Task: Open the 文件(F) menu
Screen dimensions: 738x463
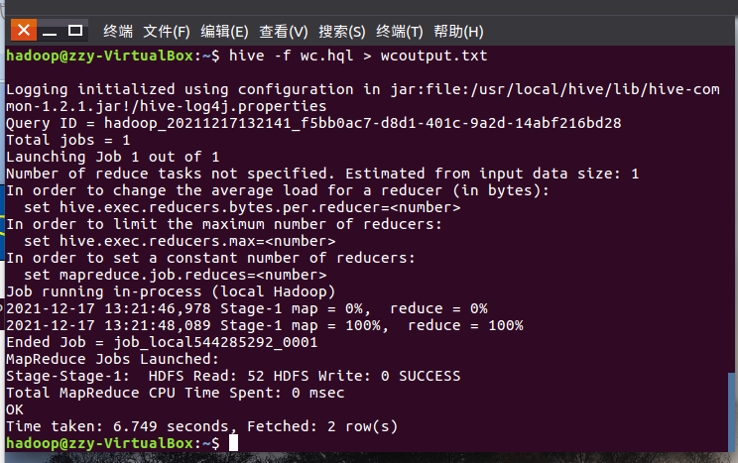Action: point(167,32)
